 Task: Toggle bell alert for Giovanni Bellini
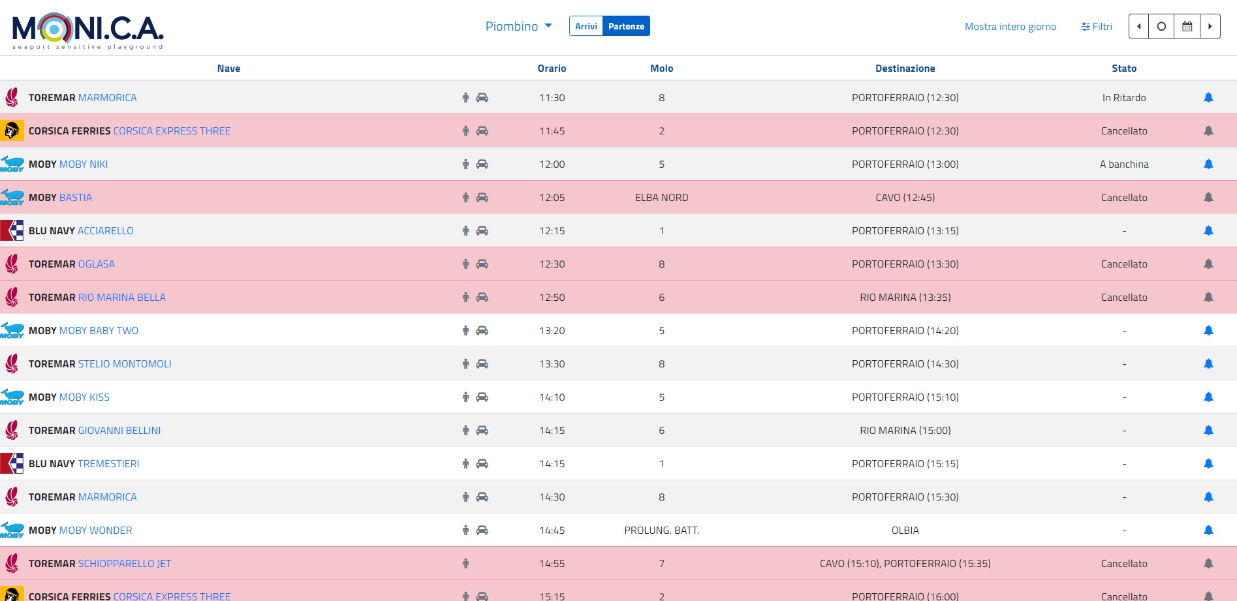1208,430
